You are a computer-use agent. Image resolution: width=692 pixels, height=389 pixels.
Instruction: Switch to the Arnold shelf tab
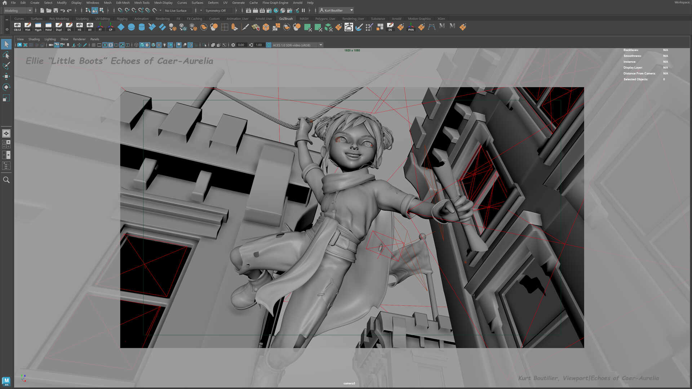(x=396, y=18)
